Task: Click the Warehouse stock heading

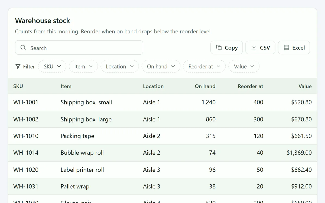Action: [43, 21]
